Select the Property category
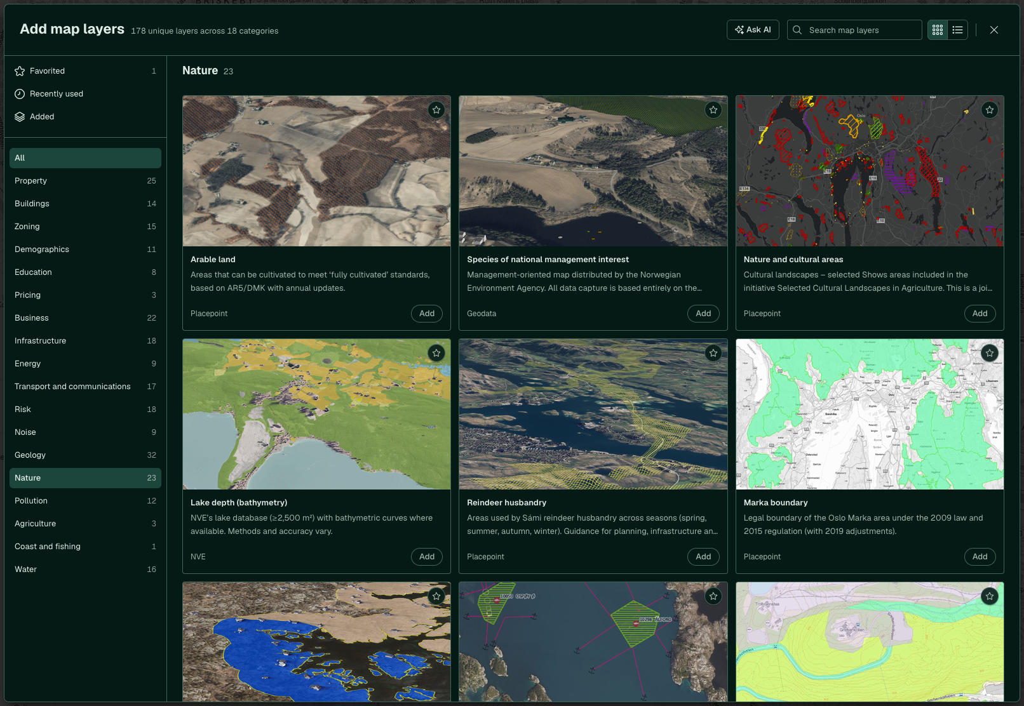Image resolution: width=1024 pixels, height=706 pixels. point(85,181)
